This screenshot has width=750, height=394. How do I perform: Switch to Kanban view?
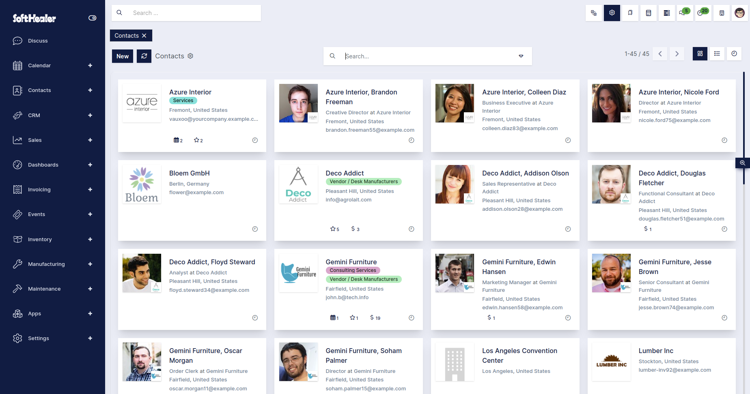(x=700, y=54)
